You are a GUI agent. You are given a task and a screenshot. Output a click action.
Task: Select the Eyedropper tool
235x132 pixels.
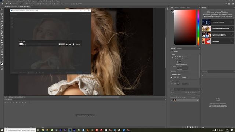(x=2, y=23)
